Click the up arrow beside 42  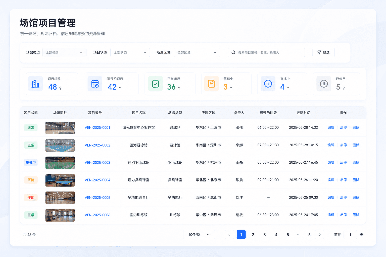point(120,88)
